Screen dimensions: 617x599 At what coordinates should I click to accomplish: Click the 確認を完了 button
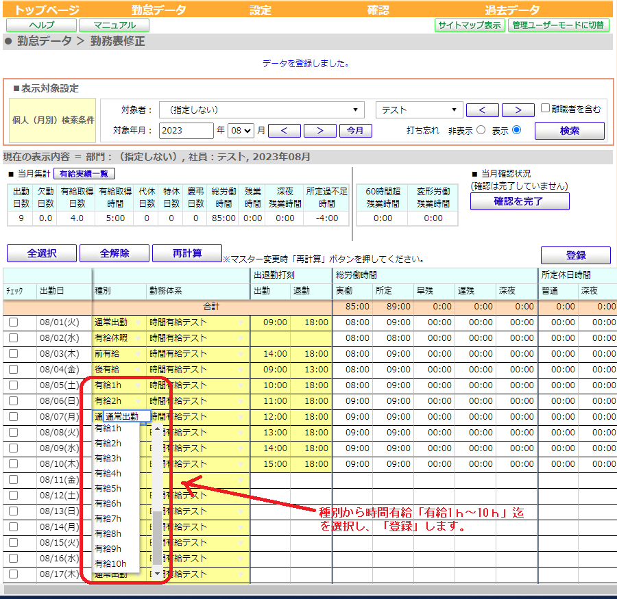point(520,201)
